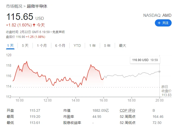Image resolution: width=180 pixels, height=128 pixels.
Task: Open the YTD chart tab
Action: [77, 46]
